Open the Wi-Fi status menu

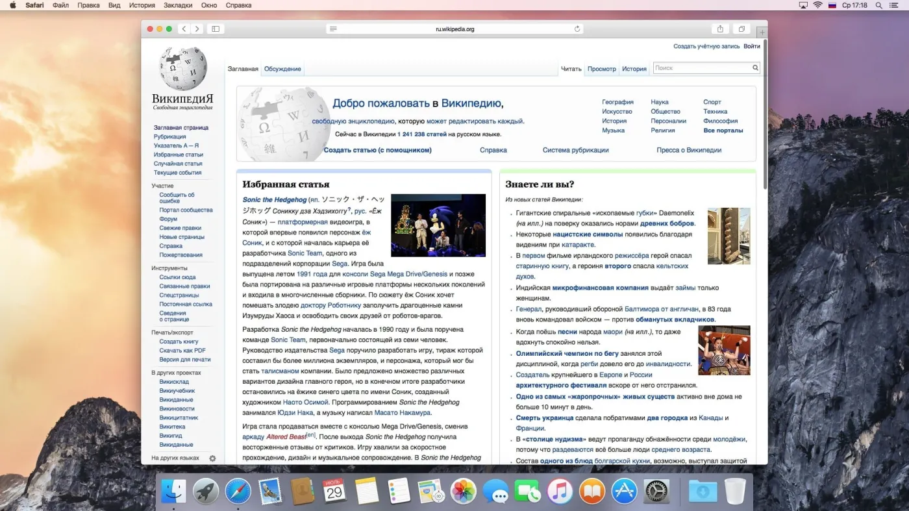coord(817,5)
